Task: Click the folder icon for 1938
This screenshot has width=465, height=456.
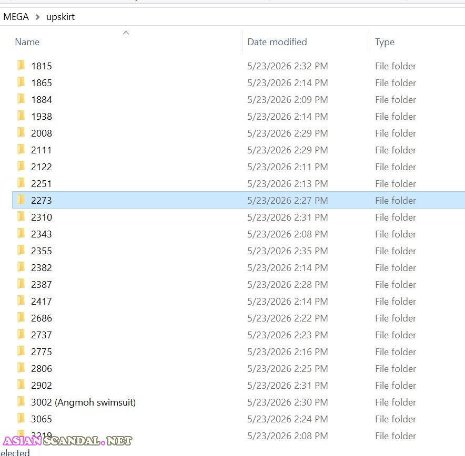Action: (x=21, y=116)
